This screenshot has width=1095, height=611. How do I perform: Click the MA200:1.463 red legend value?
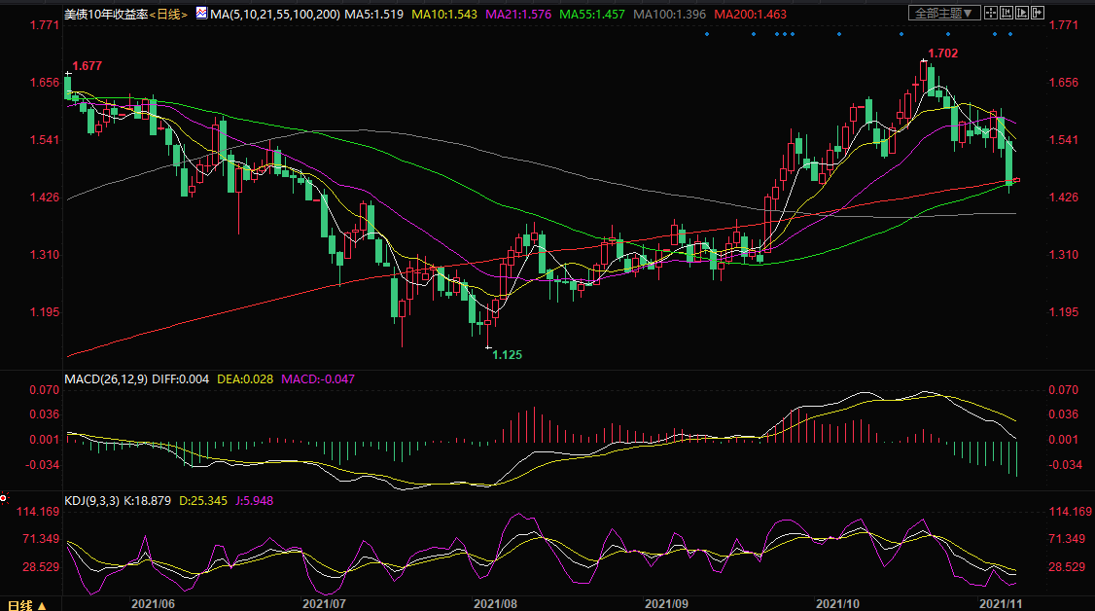(x=750, y=15)
